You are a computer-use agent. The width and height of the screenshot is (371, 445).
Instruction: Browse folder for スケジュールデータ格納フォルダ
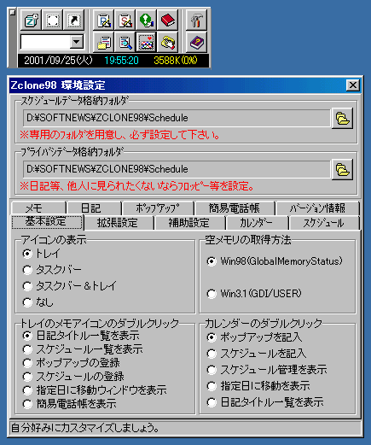pos(342,118)
